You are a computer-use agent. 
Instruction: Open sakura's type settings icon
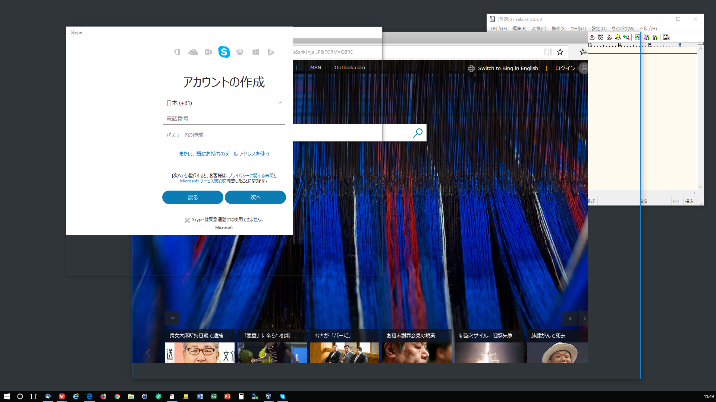[638, 37]
